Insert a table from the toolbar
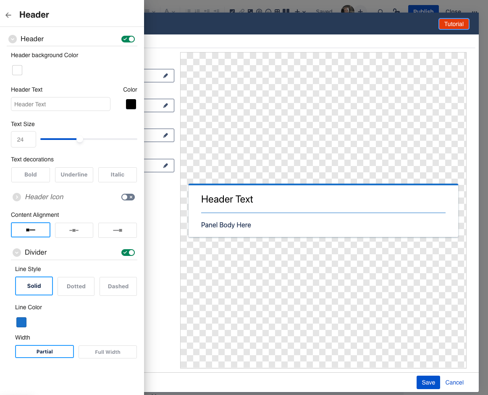The height and width of the screenshot is (395, 488). pyautogui.click(x=276, y=11)
